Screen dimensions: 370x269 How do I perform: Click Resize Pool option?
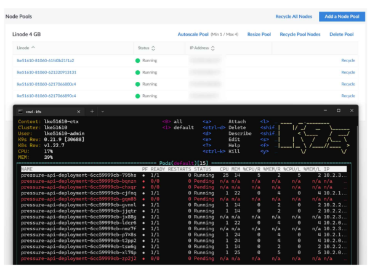point(259,34)
